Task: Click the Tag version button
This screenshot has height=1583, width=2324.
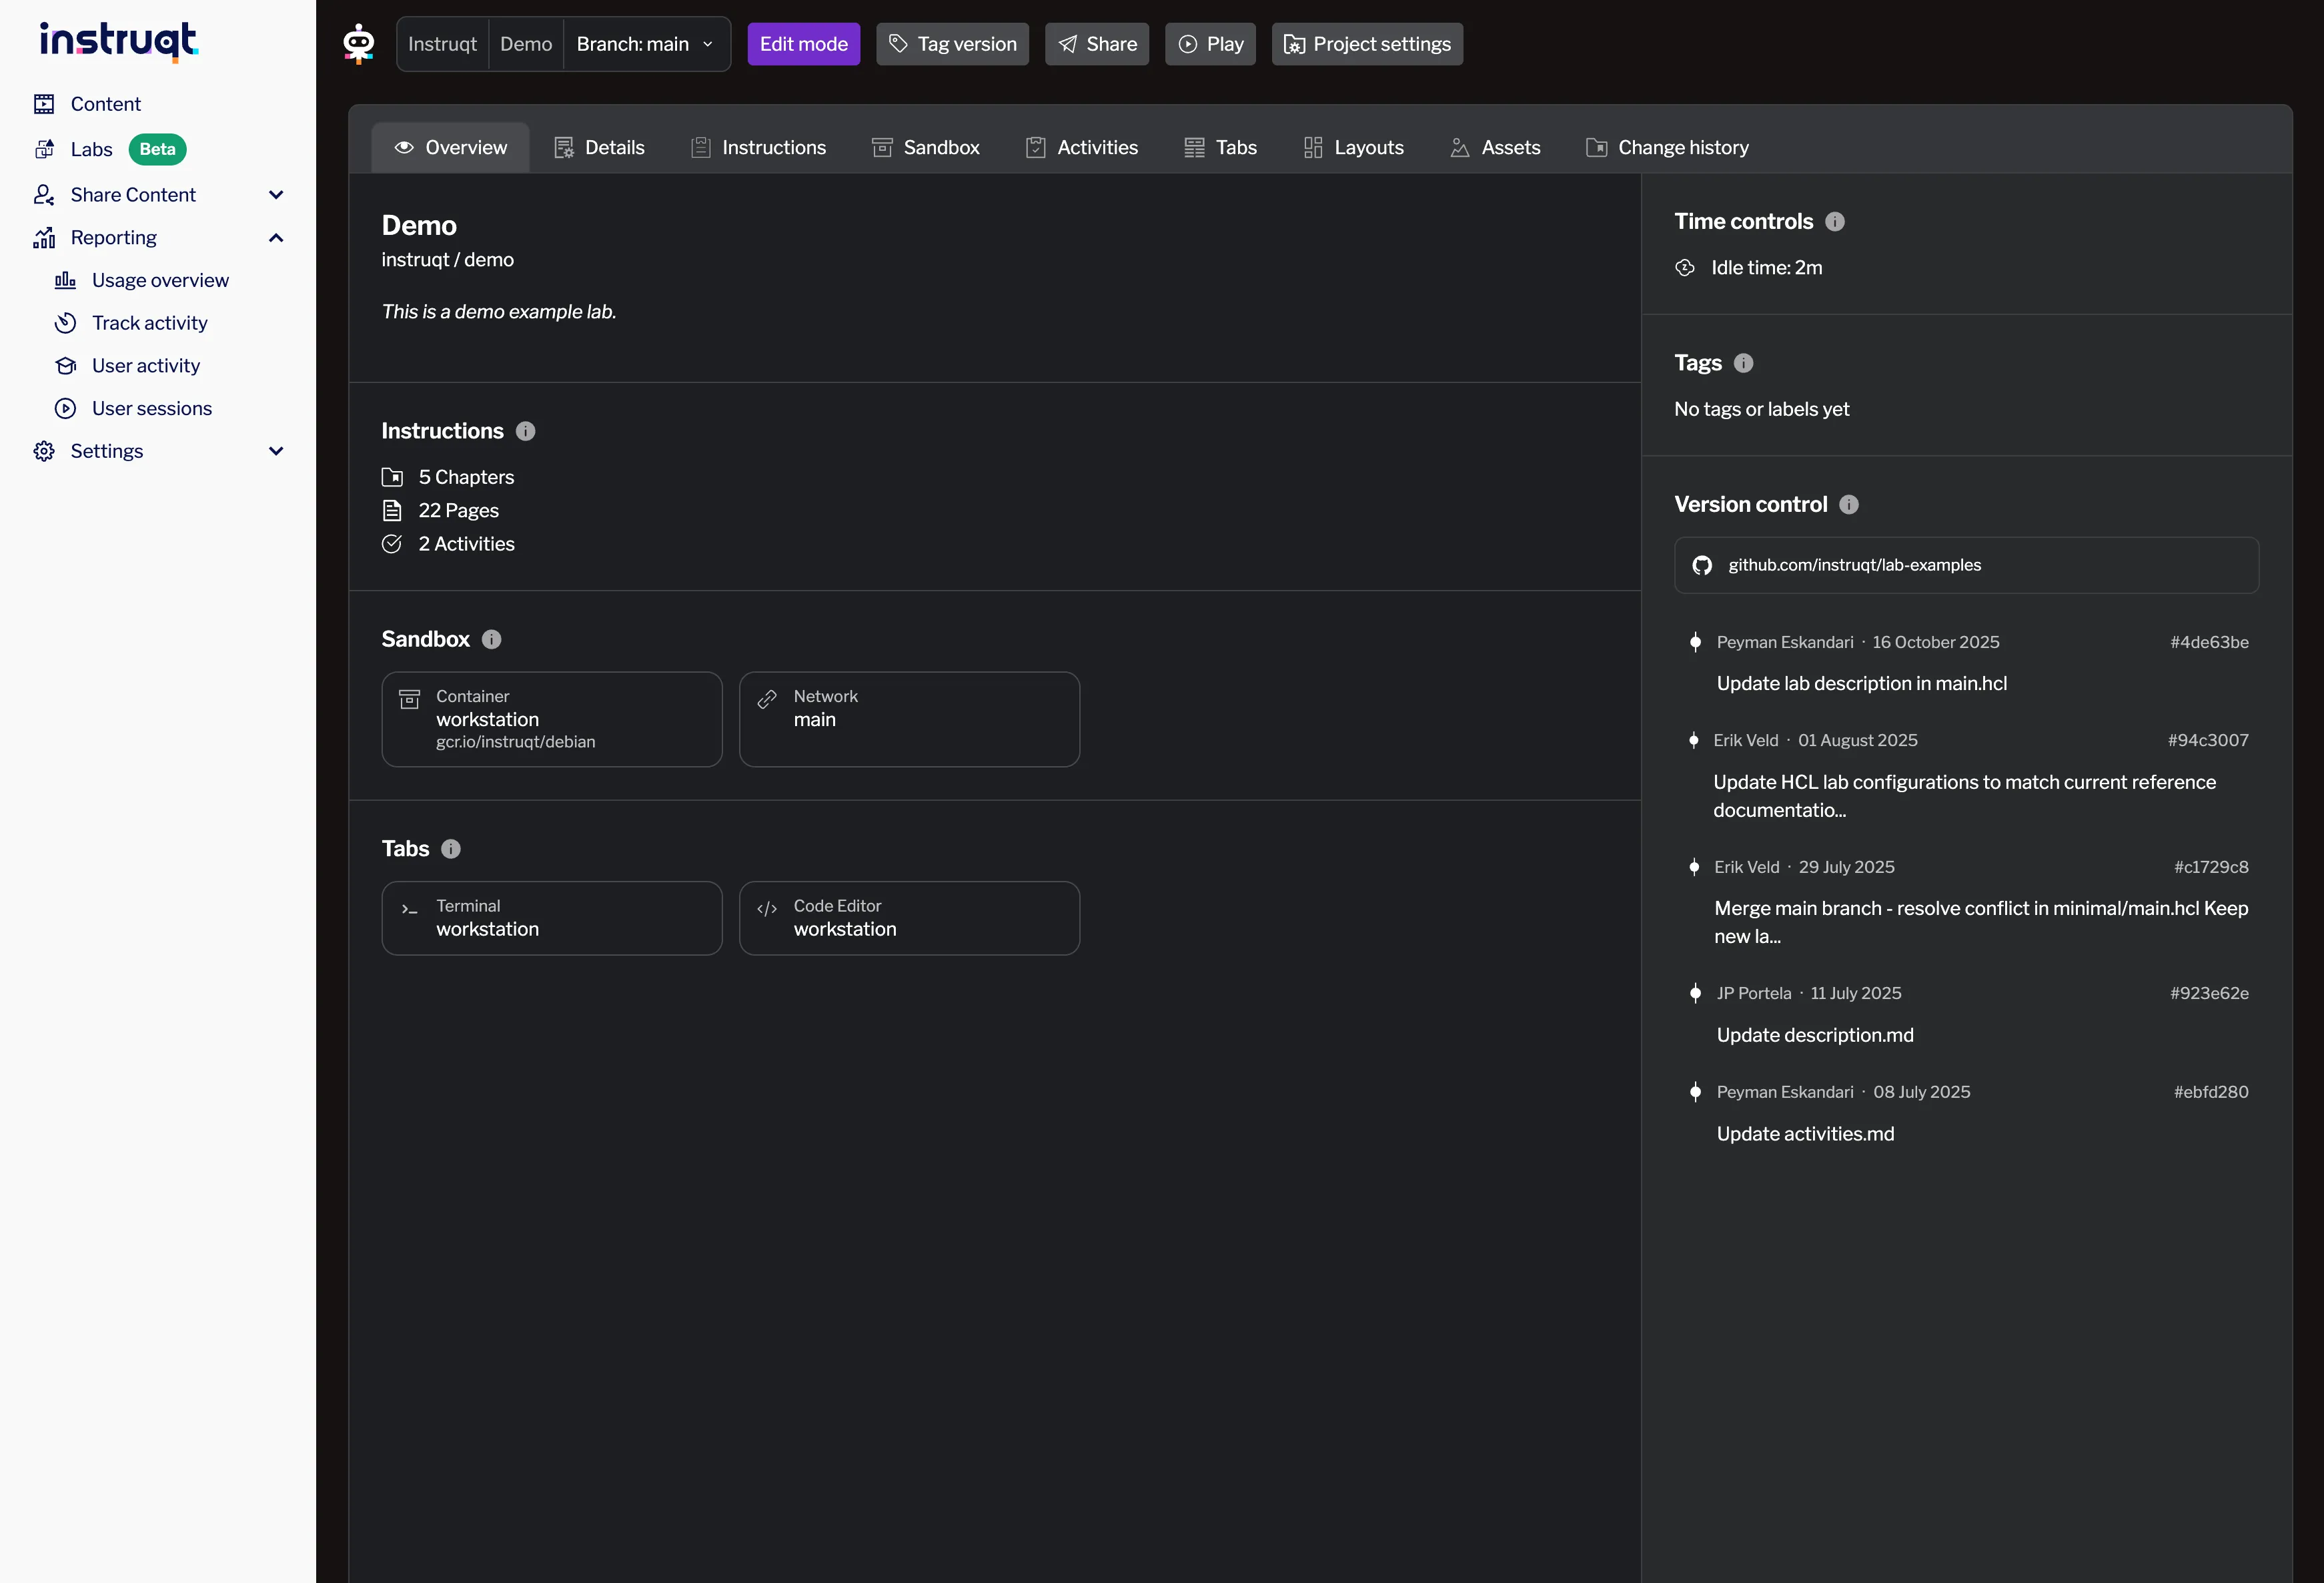Action: pos(952,44)
